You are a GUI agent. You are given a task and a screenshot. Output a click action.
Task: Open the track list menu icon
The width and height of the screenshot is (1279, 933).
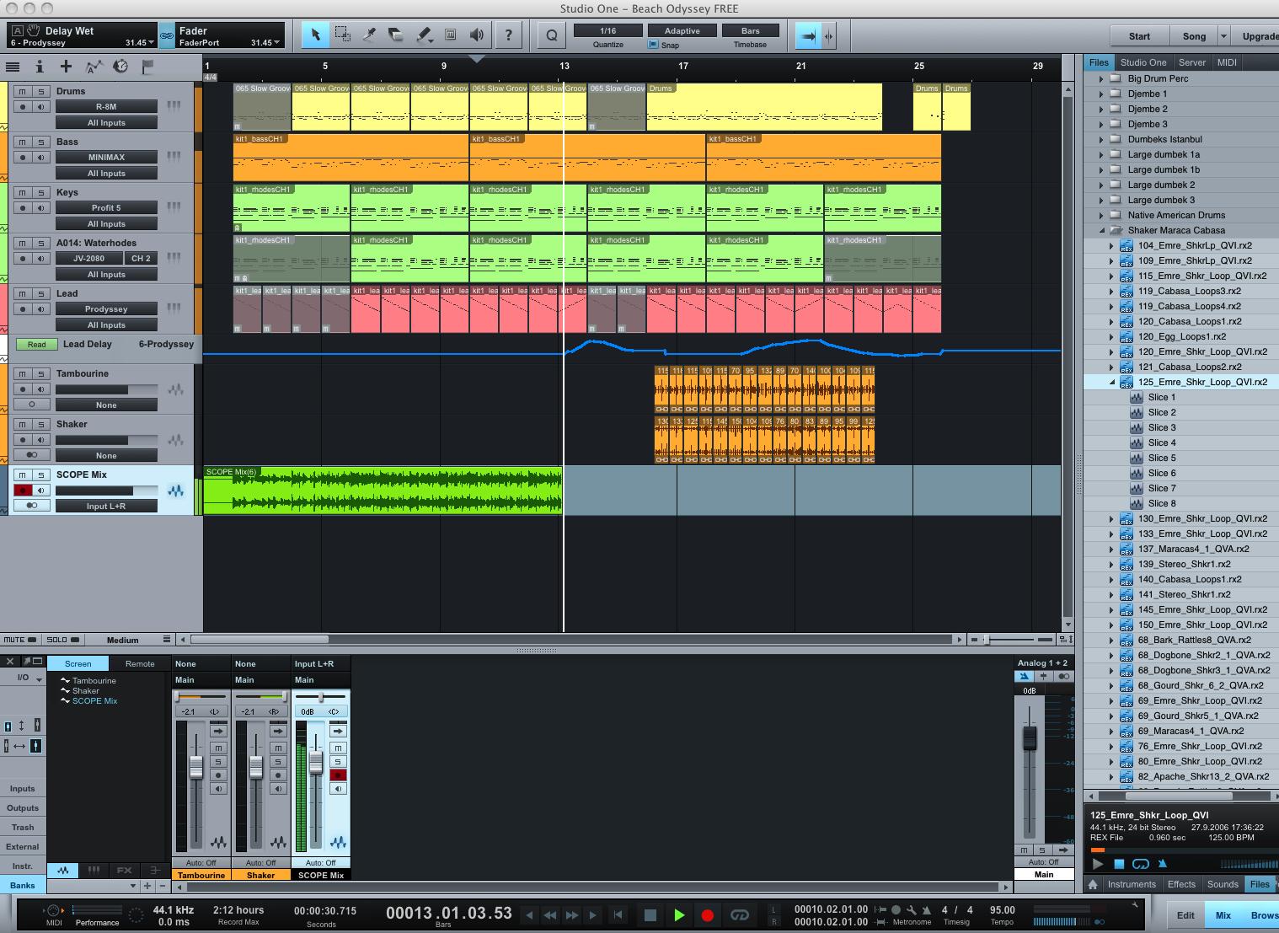pyautogui.click(x=13, y=67)
